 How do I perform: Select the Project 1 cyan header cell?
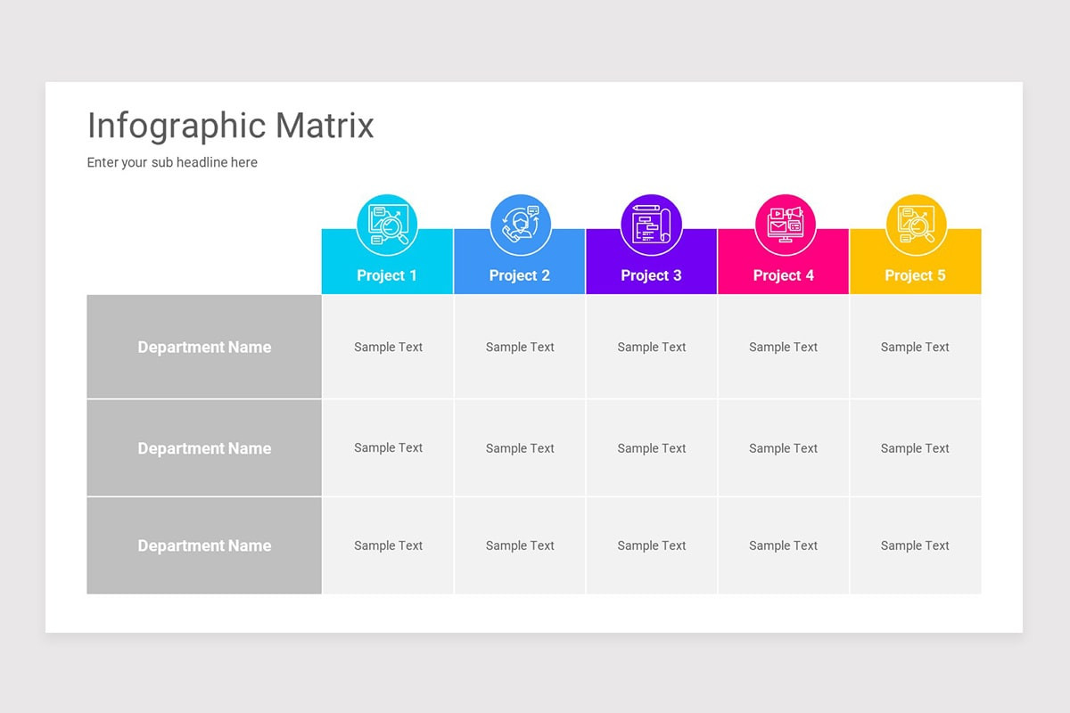[387, 275]
